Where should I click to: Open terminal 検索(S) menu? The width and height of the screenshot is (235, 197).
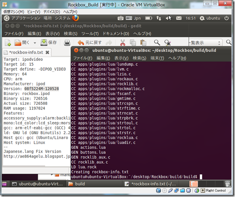pos(139,58)
